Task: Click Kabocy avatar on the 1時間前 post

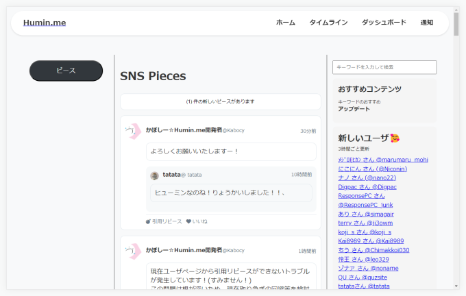Action: (133, 251)
